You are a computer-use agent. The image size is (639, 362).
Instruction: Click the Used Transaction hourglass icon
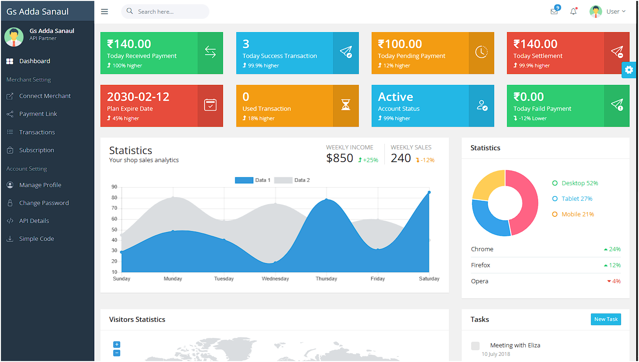point(346,105)
